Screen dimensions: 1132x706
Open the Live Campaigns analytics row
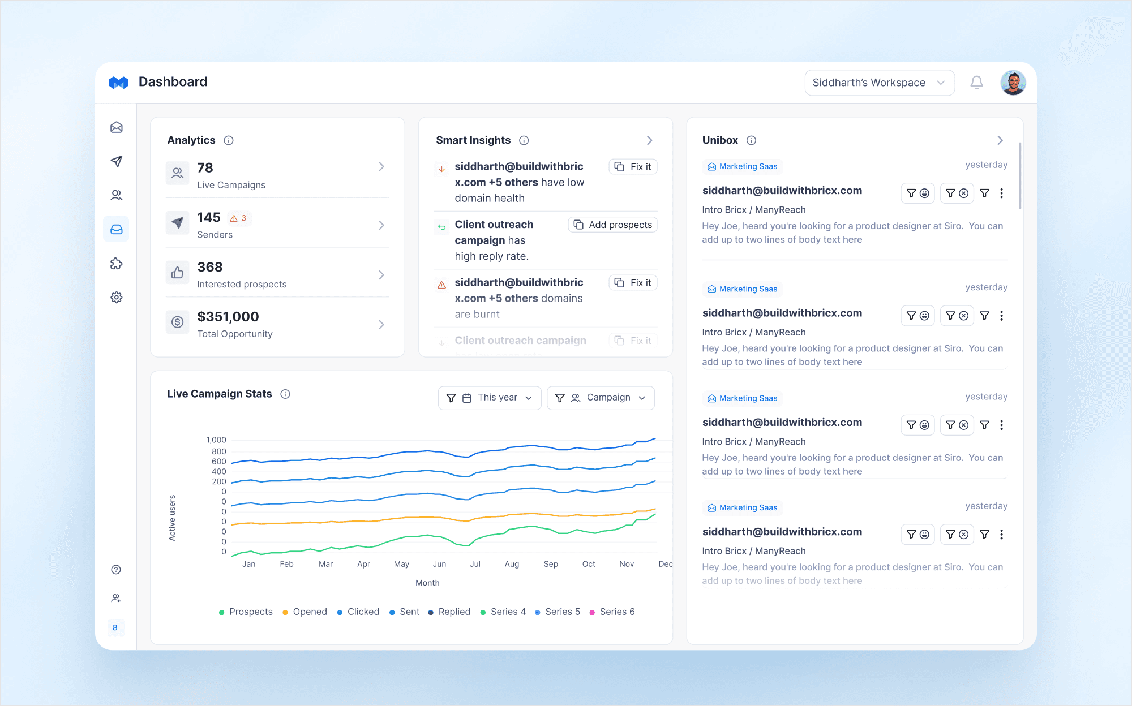(x=277, y=174)
